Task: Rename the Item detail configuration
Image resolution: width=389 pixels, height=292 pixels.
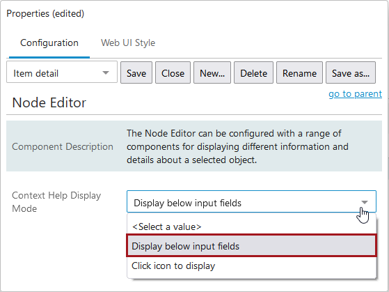Action: pyautogui.click(x=299, y=72)
